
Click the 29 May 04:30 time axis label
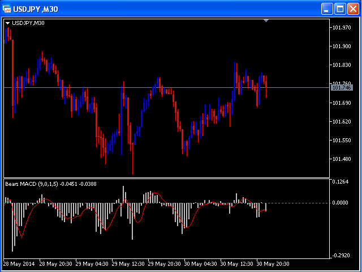pyautogui.click(x=92, y=264)
